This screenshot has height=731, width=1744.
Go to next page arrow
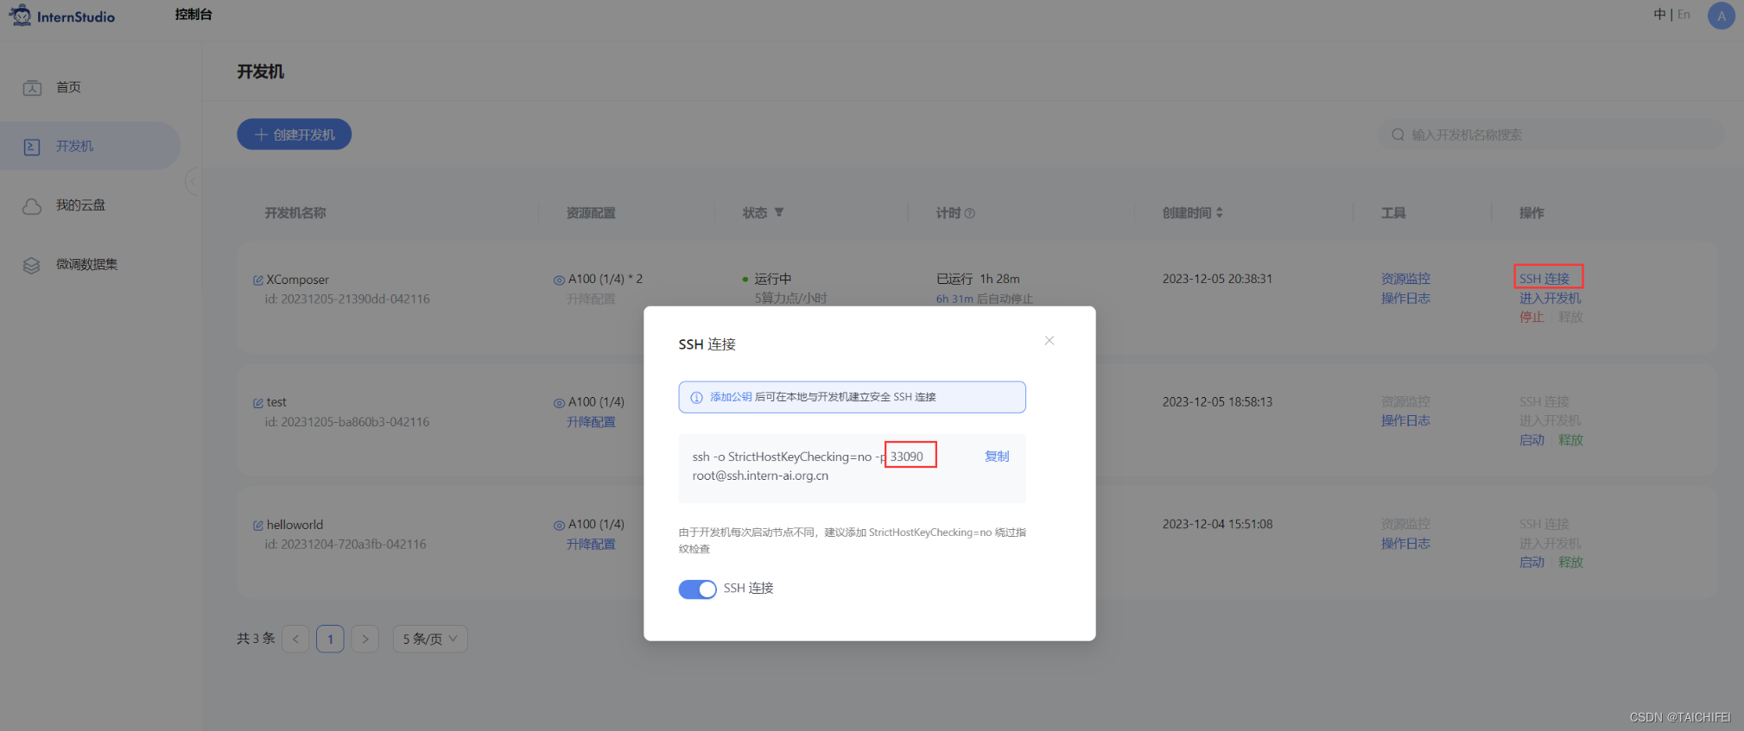(365, 639)
